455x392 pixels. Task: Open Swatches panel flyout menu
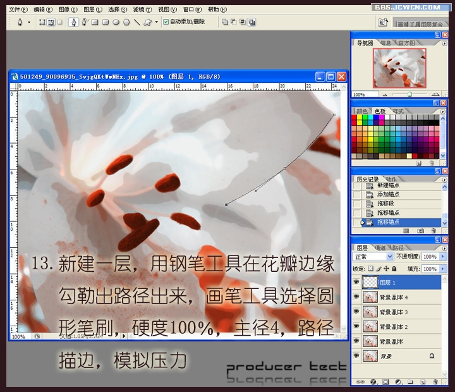pos(443,111)
